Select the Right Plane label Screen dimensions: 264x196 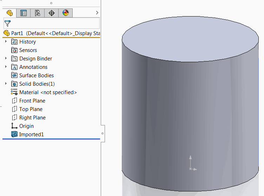click(33, 117)
